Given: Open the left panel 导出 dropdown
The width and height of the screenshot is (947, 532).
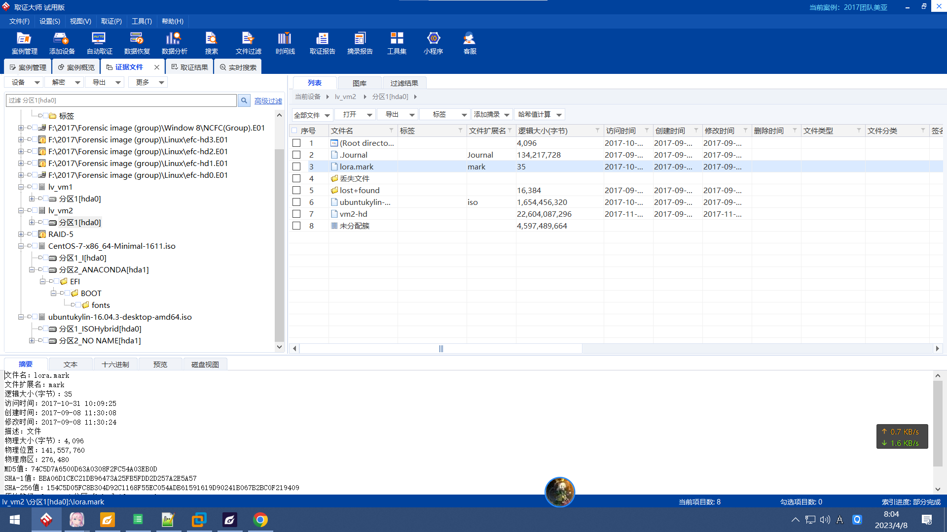Looking at the screenshot, I should [105, 82].
